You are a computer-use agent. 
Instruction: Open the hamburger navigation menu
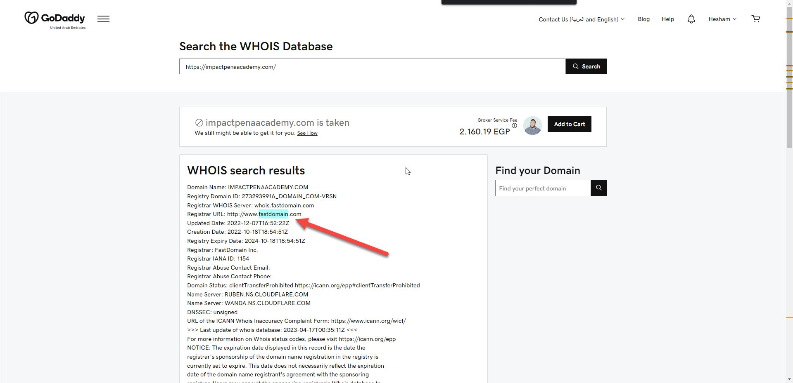tap(103, 19)
